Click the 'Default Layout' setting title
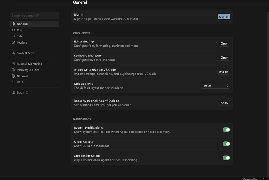This screenshot has width=269, height=180. click(x=84, y=84)
